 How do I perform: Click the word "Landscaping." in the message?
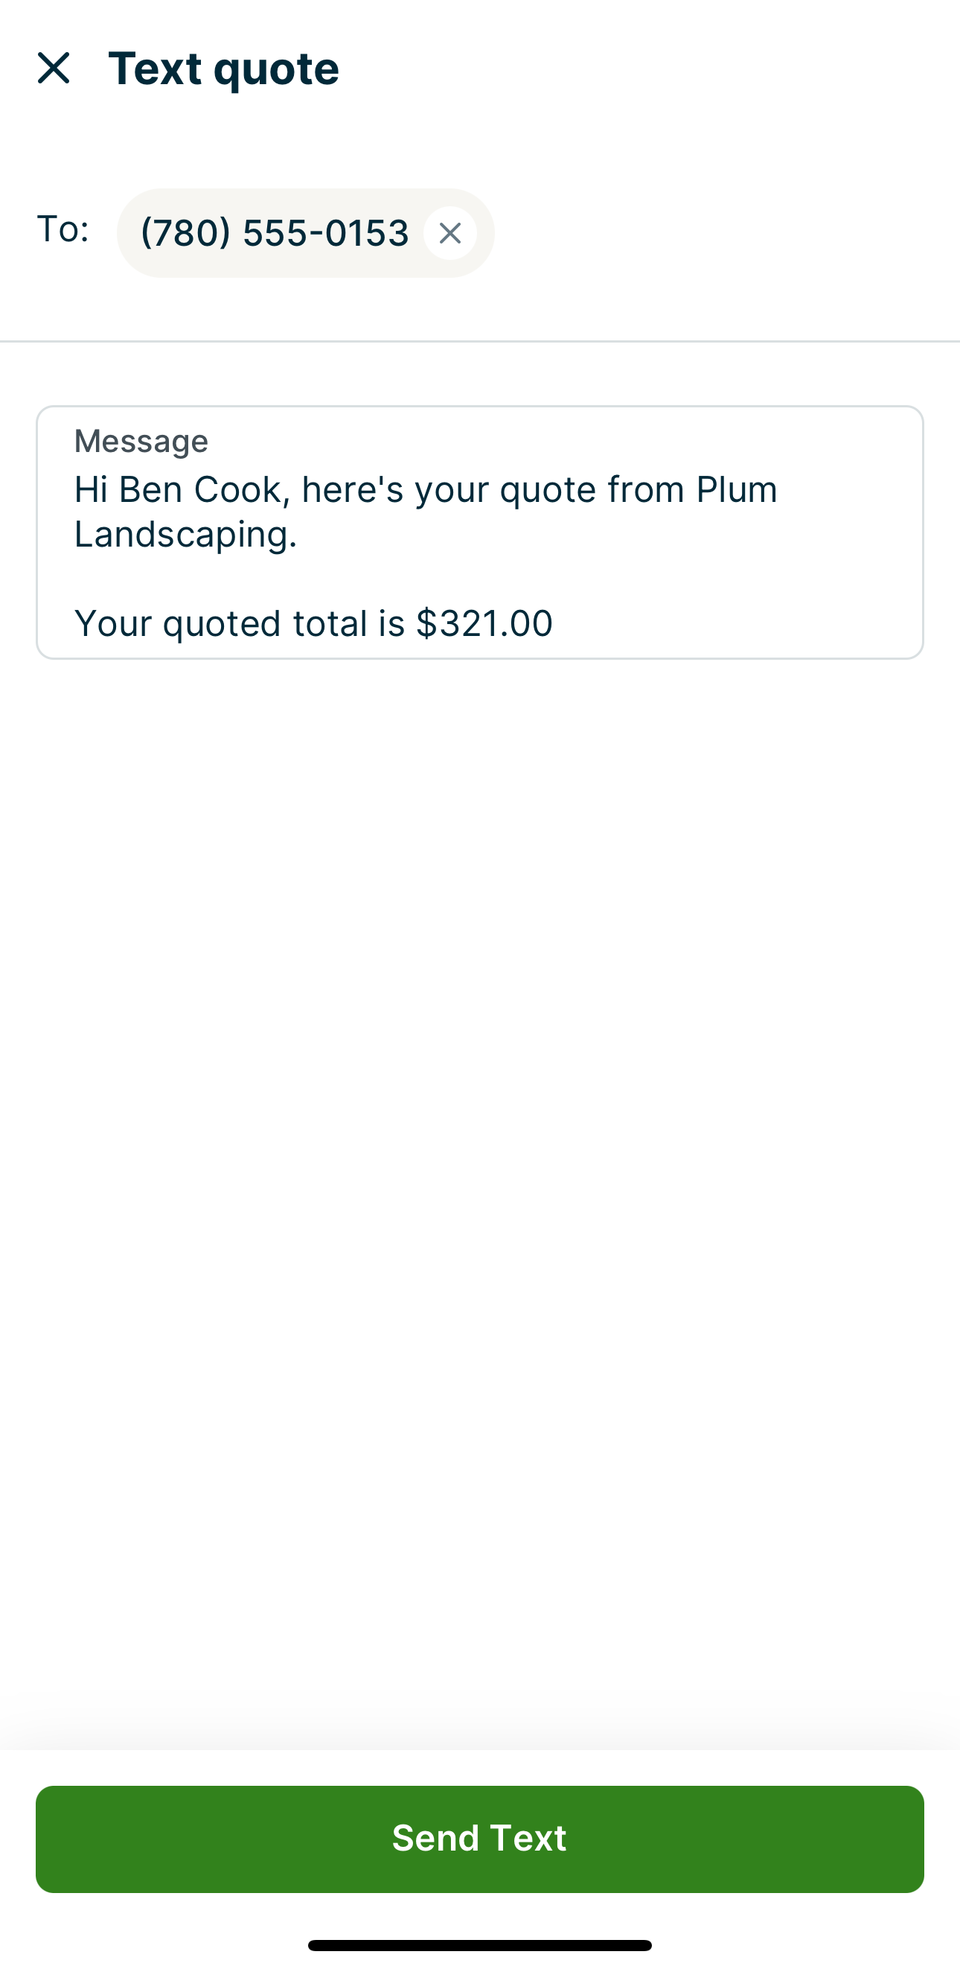(x=185, y=534)
